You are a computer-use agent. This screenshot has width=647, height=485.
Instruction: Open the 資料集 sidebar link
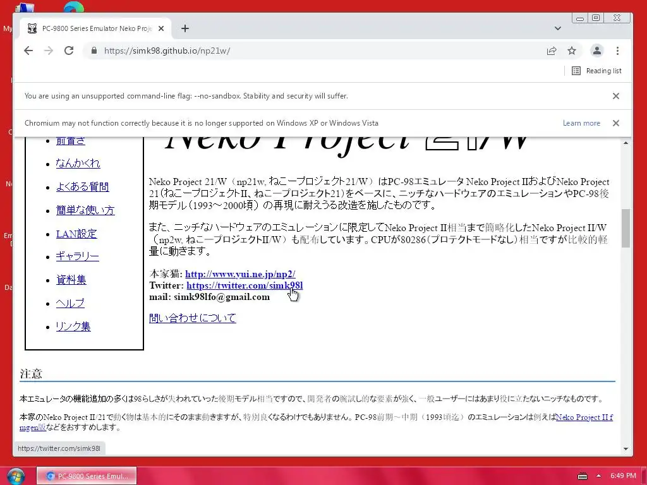(71, 280)
